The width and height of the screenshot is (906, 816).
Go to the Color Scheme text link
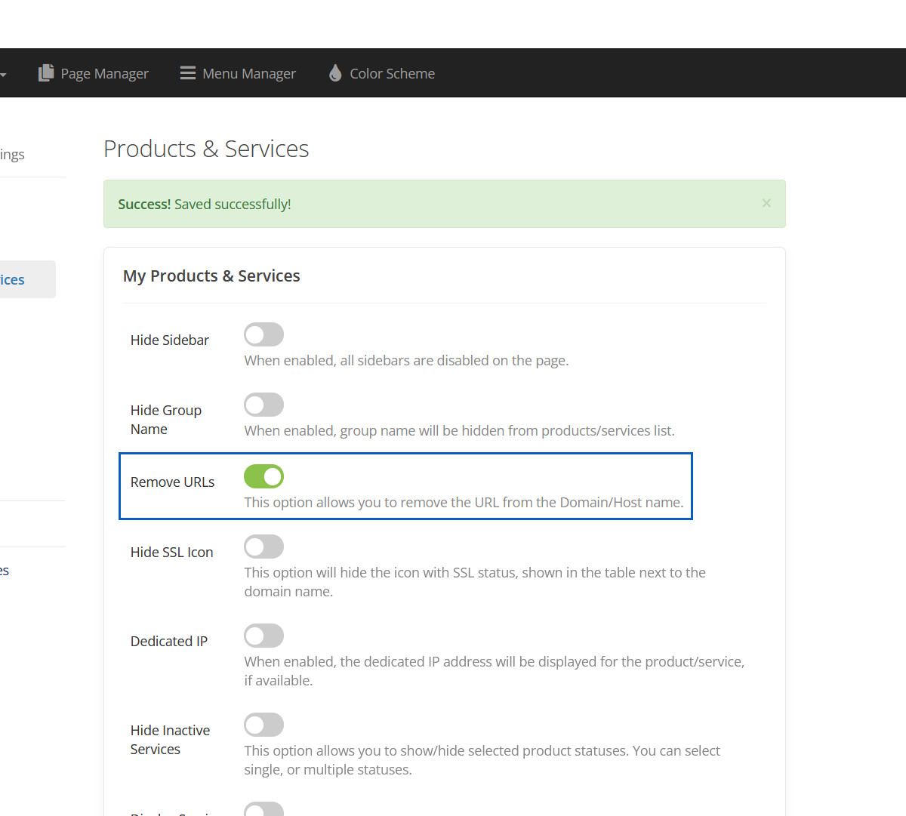point(392,74)
